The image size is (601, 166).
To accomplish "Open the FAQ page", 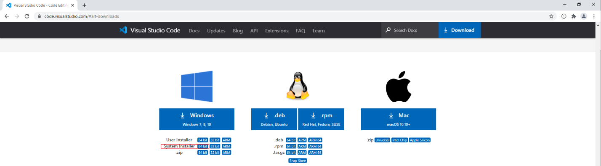I will [300, 31].
